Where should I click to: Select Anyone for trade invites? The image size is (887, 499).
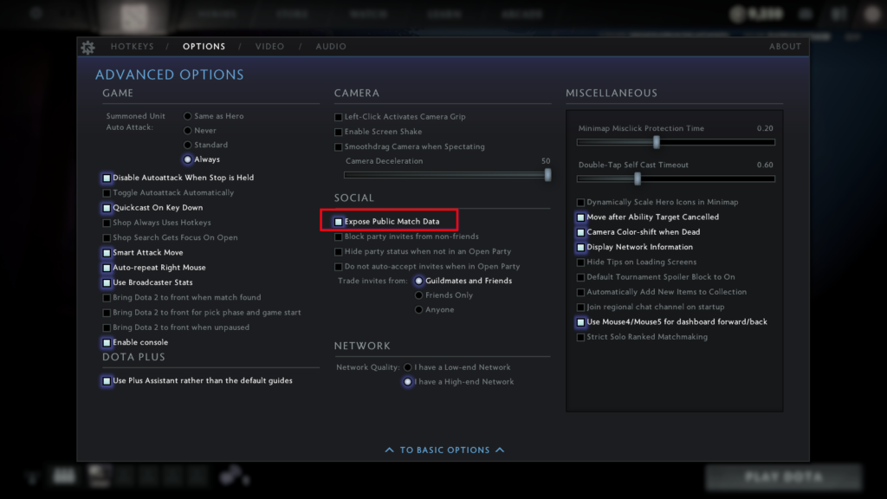click(418, 309)
